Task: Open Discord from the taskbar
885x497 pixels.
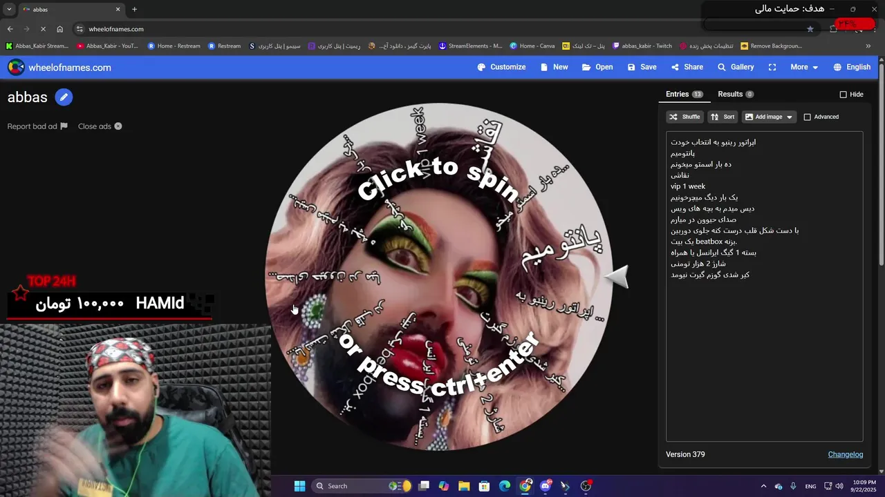Action: coord(546,486)
